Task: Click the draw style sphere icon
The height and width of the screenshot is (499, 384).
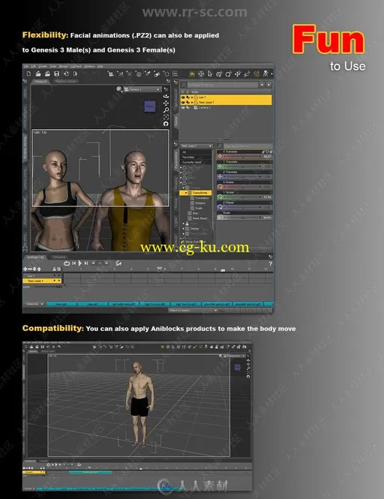Action: 119,89
